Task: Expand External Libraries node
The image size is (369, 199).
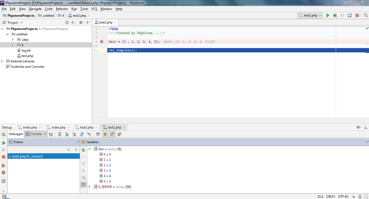Action: (x=2, y=61)
